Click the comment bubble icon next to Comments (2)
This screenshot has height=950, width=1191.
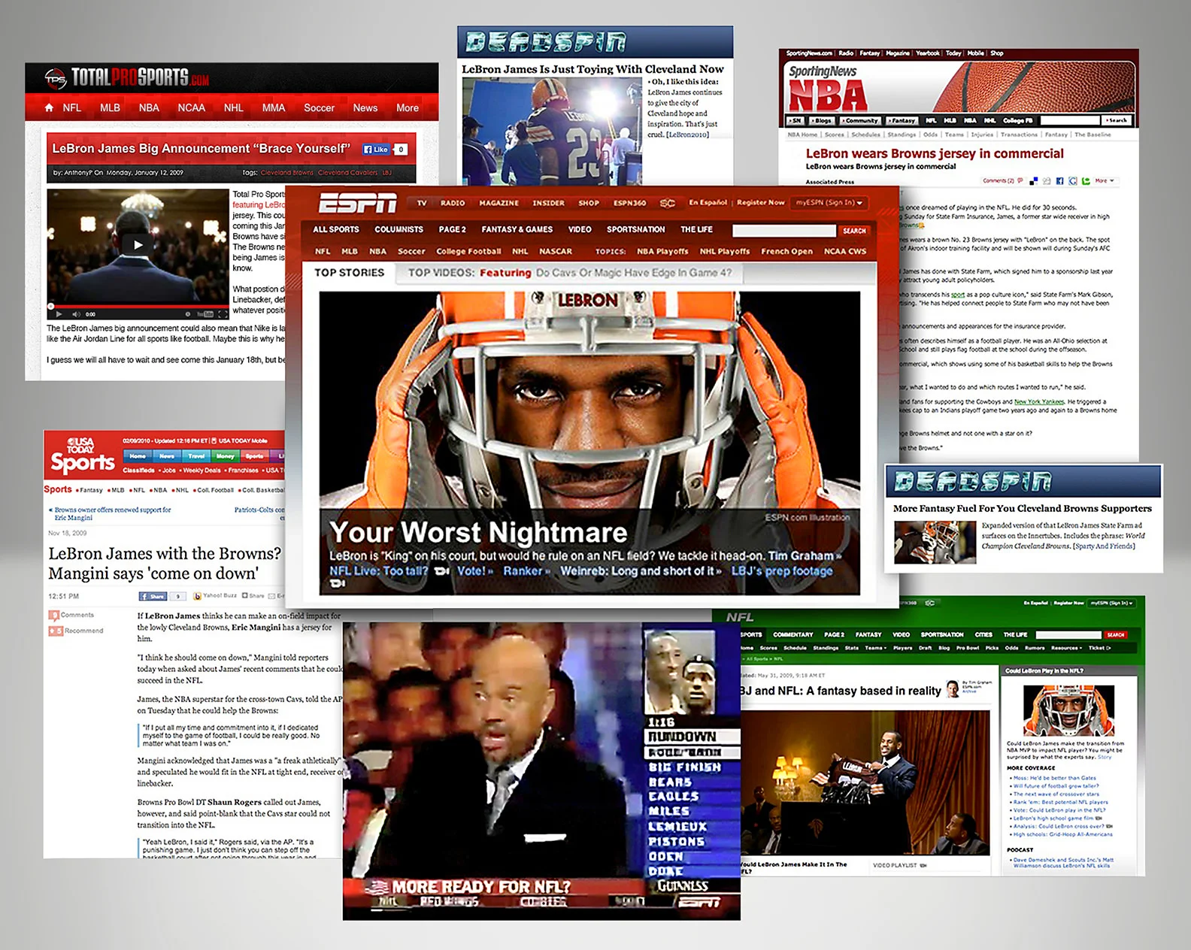tap(1022, 181)
